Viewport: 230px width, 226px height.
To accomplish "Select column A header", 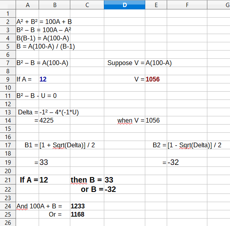I will (27, 5).
